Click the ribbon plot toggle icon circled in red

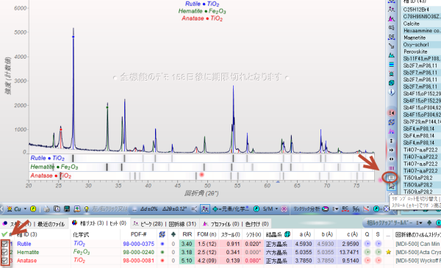point(391,178)
